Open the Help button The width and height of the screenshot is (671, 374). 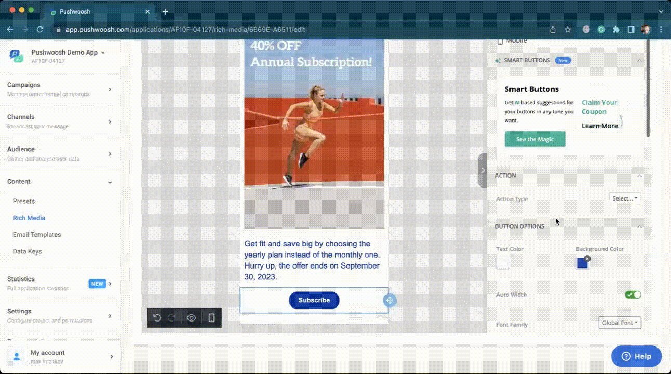636,356
